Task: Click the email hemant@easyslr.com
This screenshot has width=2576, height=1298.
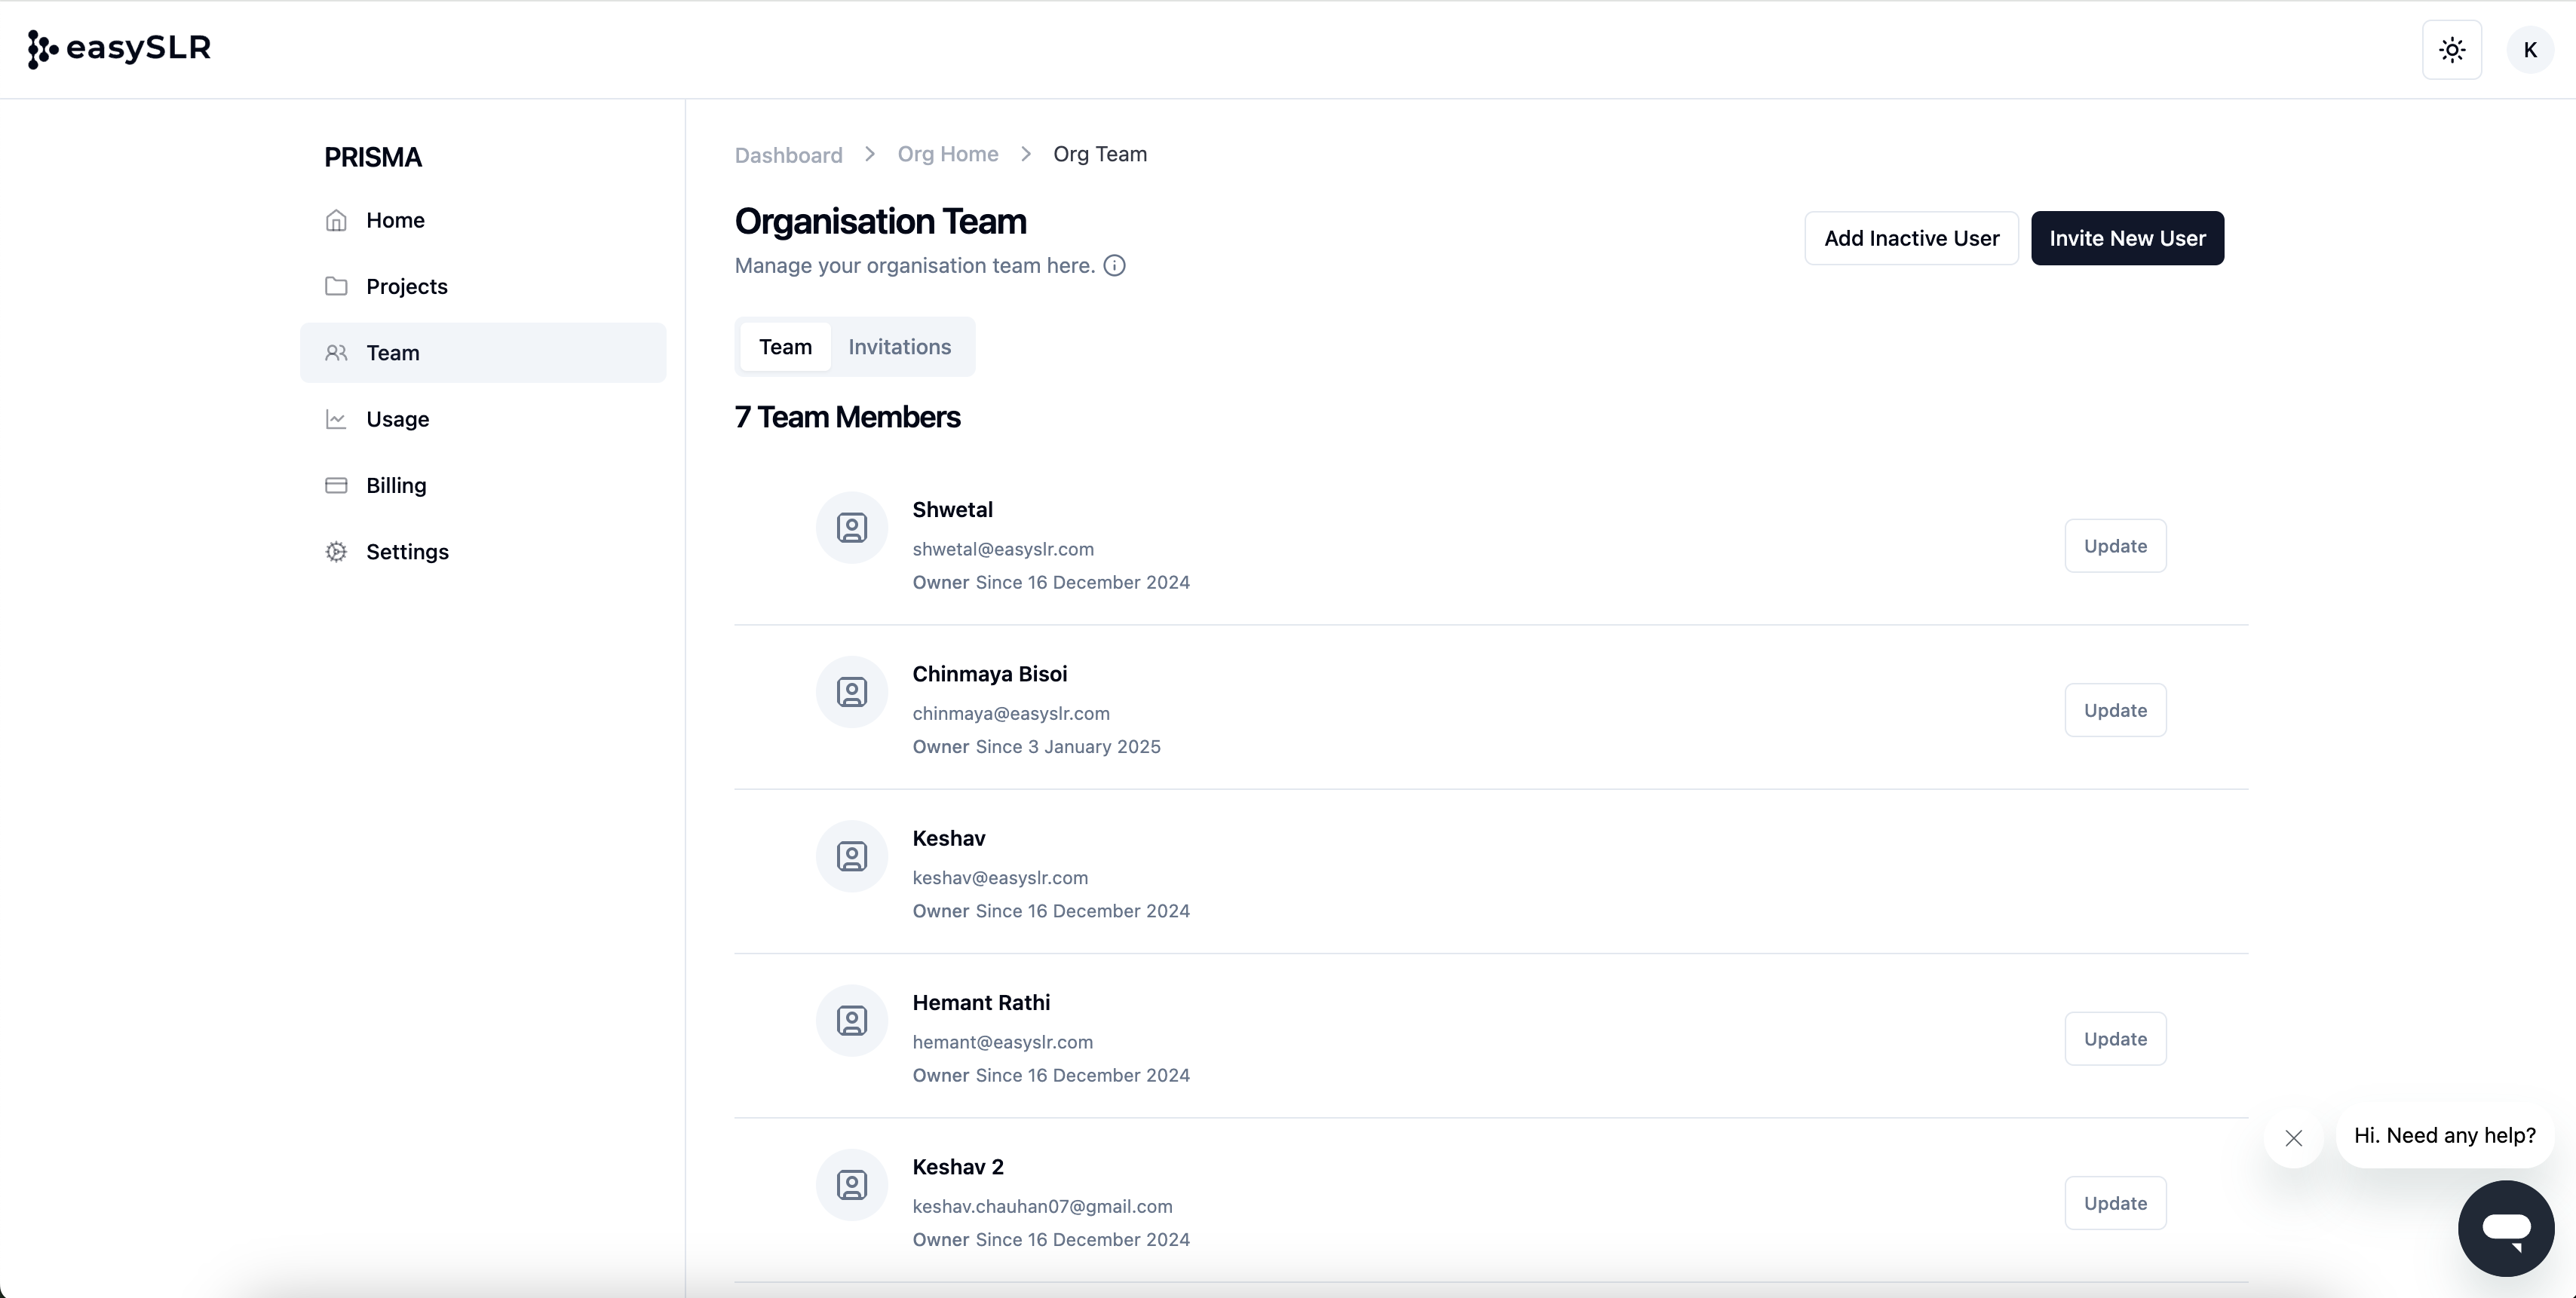Action: pos(1002,1042)
